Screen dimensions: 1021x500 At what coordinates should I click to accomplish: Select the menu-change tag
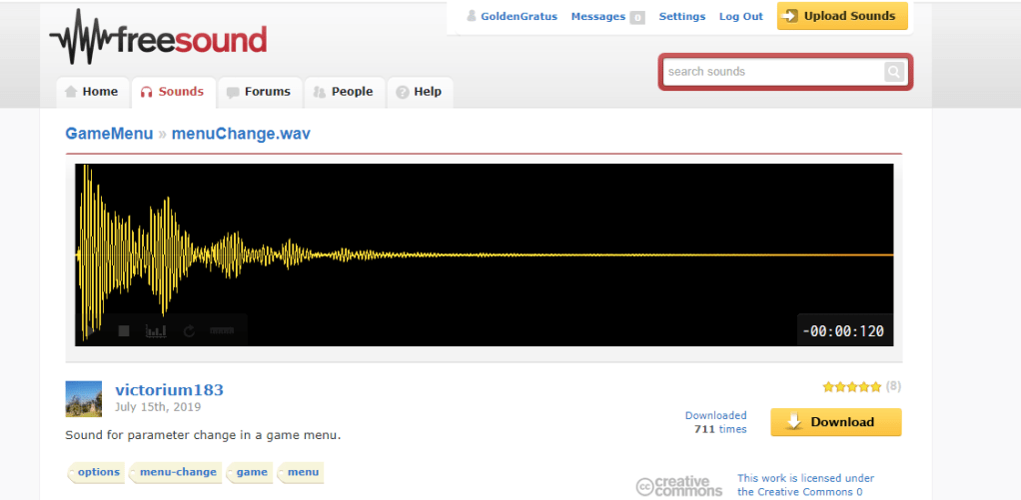[178, 472]
